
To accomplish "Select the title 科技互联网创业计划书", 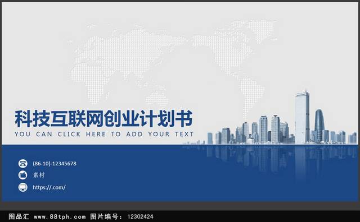I will [x=103, y=119].
